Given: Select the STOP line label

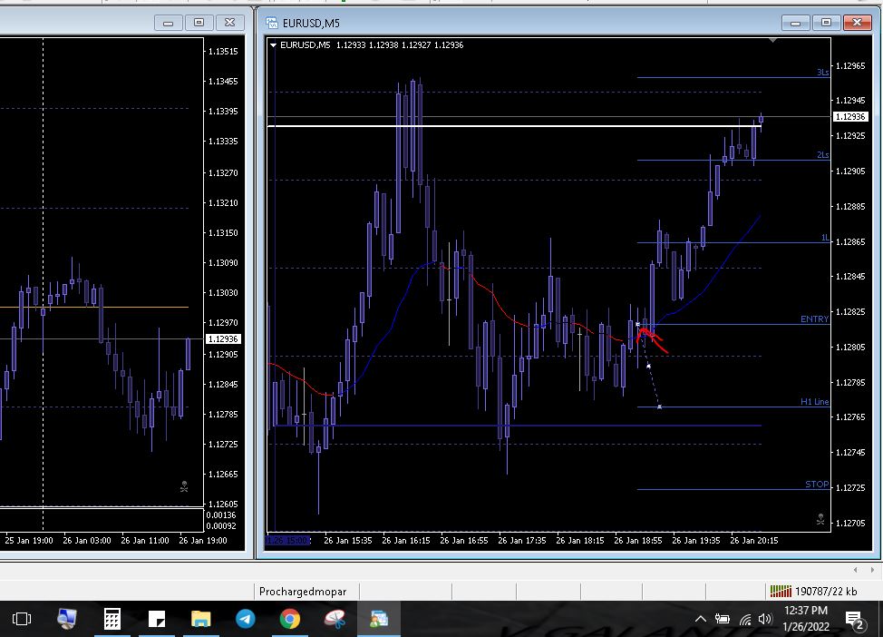Looking at the screenshot, I should coord(817,485).
